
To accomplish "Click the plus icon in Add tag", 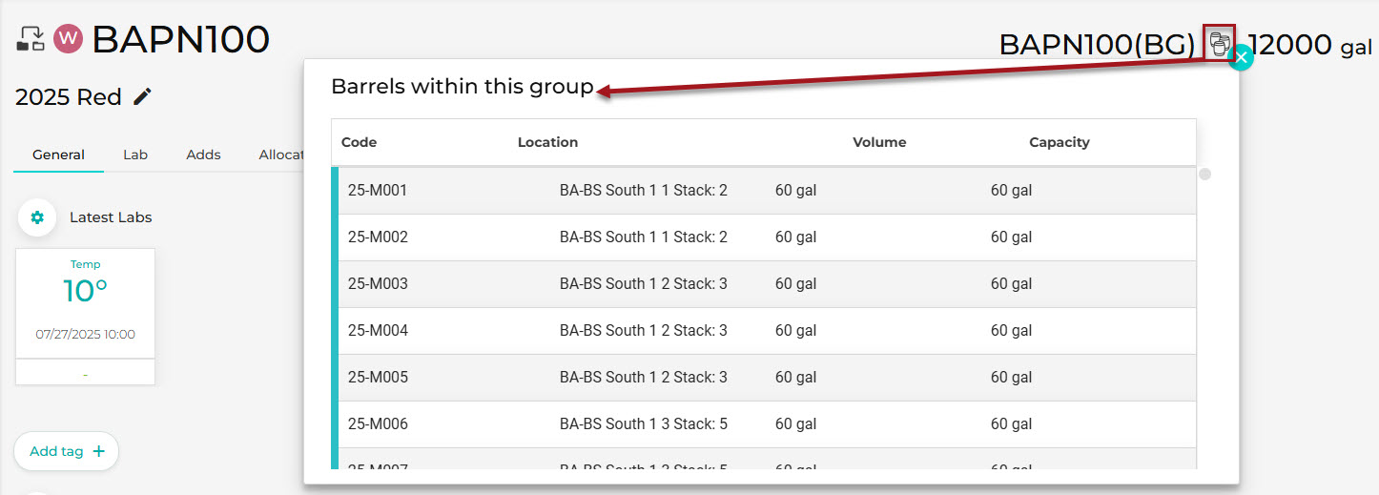I will [x=98, y=451].
